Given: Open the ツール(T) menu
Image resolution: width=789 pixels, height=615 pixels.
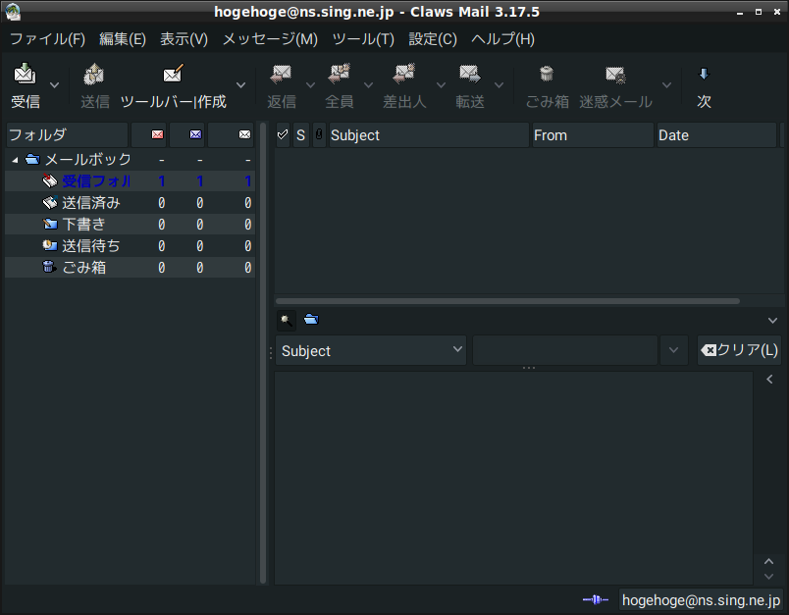Looking at the screenshot, I should pyautogui.click(x=363, y=38).
